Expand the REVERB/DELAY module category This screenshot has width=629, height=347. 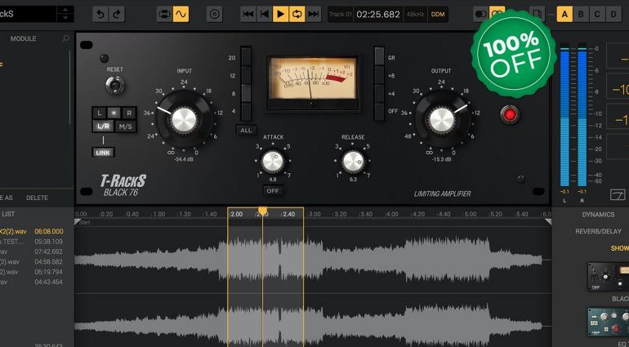pyautogui.click(x=598, y=231)
